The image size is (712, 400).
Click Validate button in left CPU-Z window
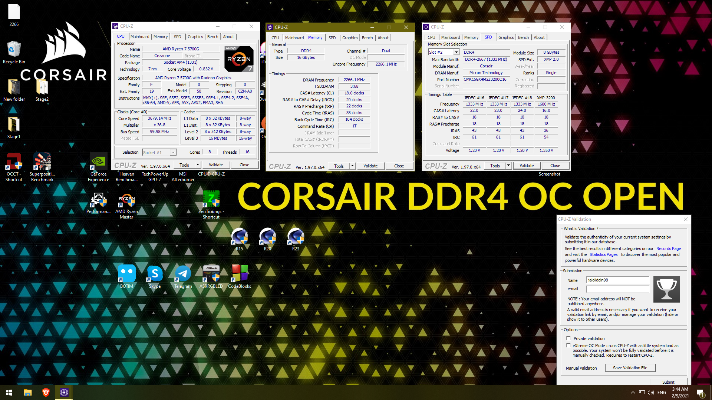click(x=216, y=165)
